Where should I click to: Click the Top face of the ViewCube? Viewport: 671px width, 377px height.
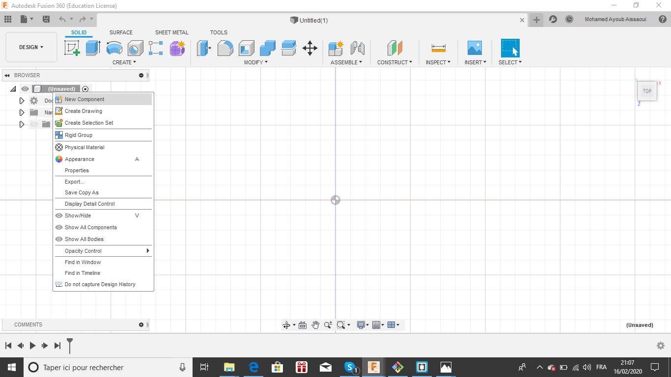click(647, 91)
